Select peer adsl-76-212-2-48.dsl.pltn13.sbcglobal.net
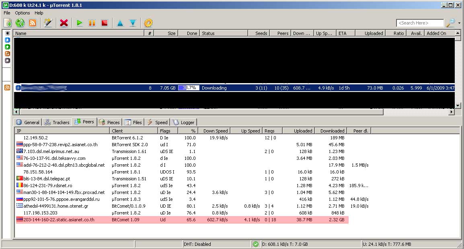This screenshot has width=464, height=249. 64,165
